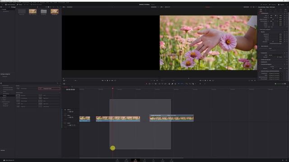This screenshot has height=162, width=289.
Task: Click the blue Marker icon in timeline toolbar
Action: pyautogui.click(x=182, y=84)
